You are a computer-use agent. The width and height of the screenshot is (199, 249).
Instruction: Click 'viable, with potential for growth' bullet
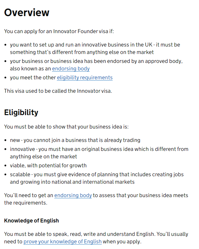pos(48,166)
